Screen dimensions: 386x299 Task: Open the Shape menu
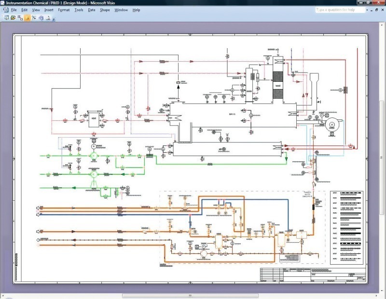pyautogui.click(x=105, y=10)
